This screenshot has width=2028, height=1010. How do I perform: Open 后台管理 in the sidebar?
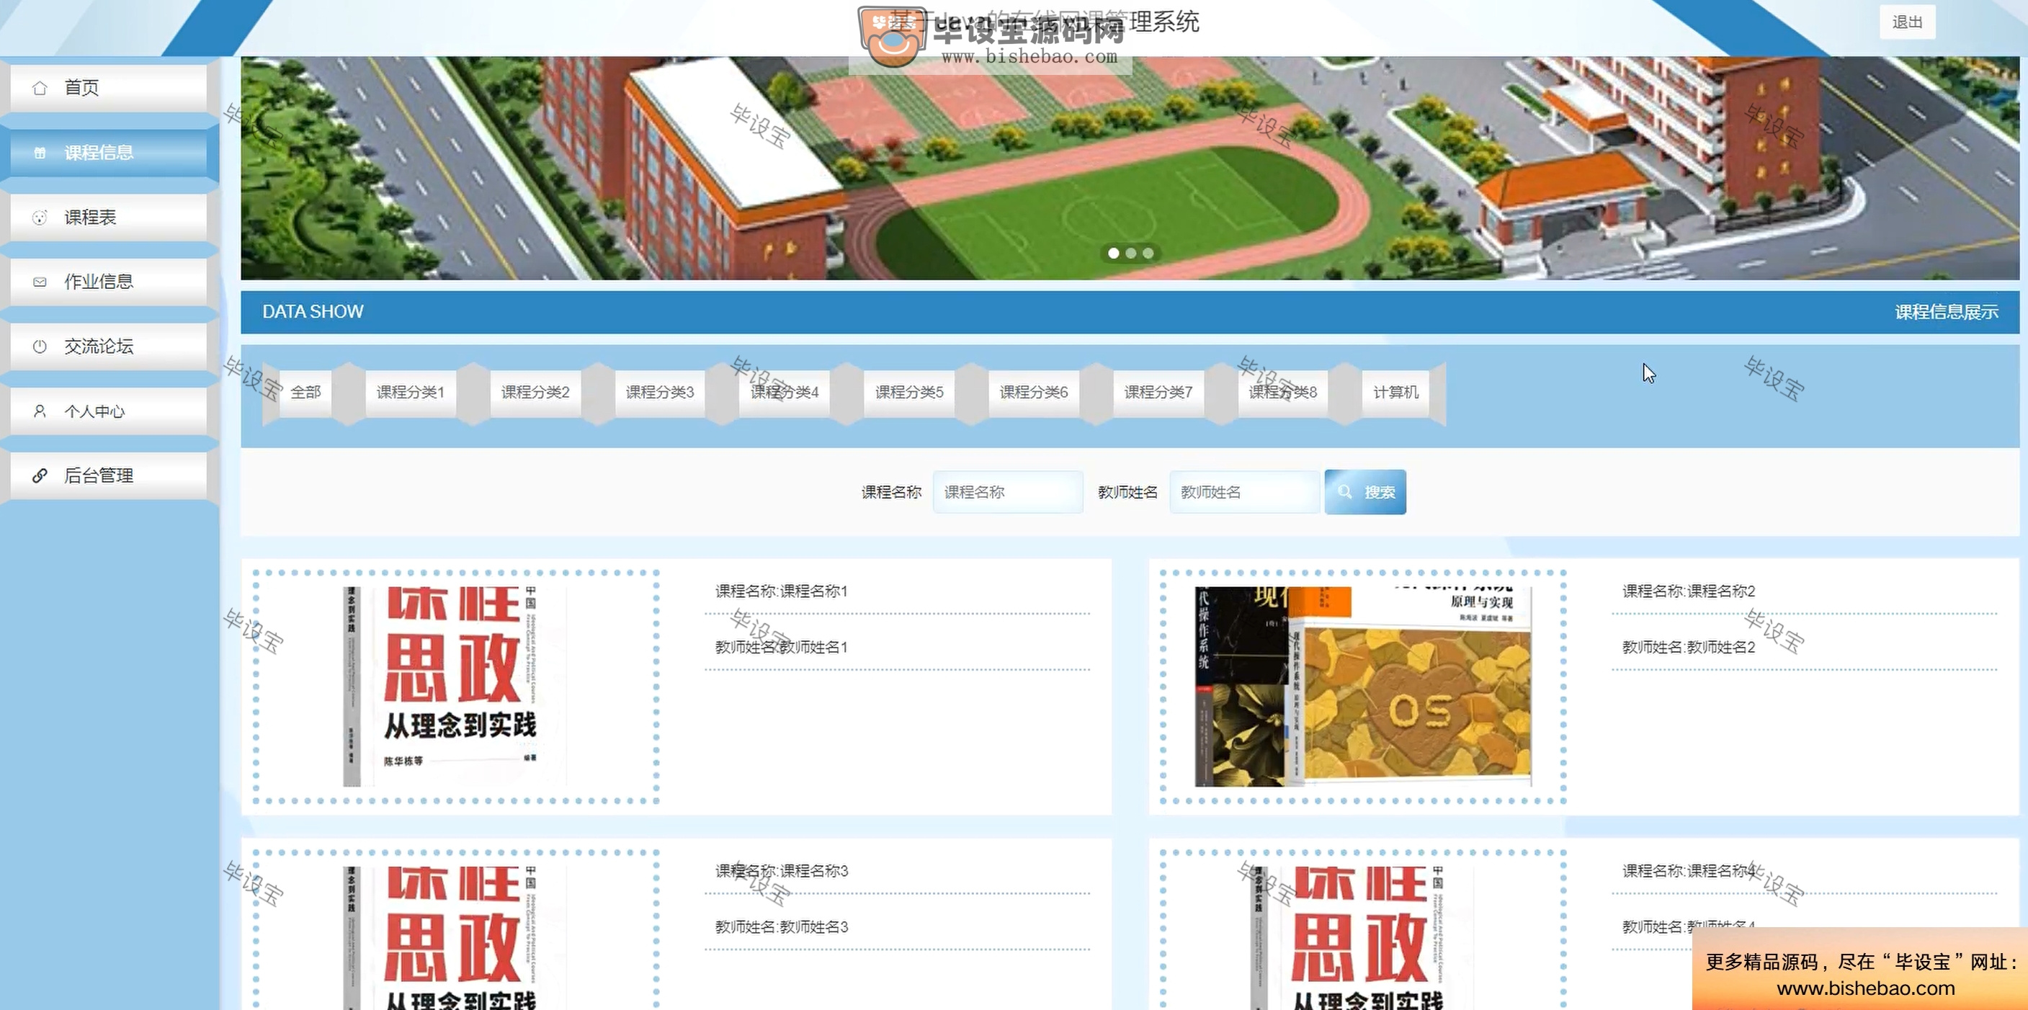(x=109, y=475)
